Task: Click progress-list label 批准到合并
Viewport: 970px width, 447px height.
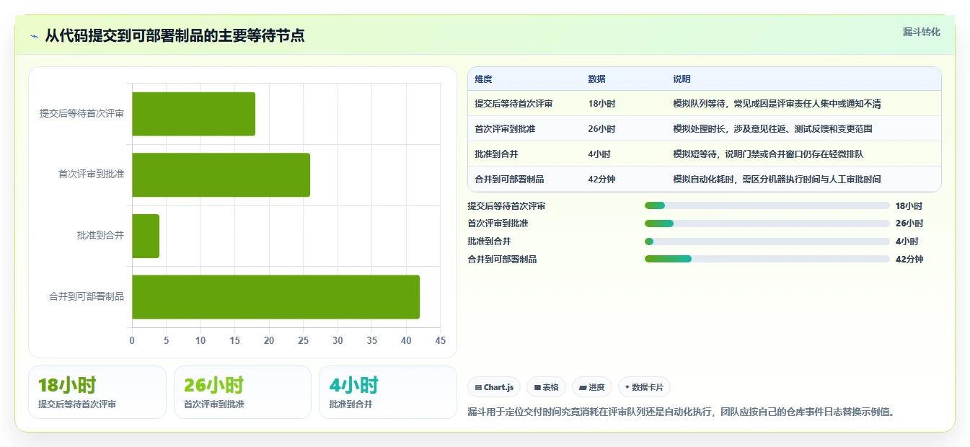Action: click(489, 242)
